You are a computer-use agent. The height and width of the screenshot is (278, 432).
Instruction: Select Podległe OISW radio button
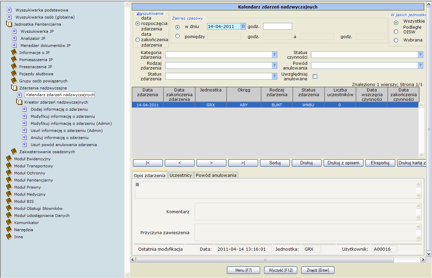tap(396, 31)
